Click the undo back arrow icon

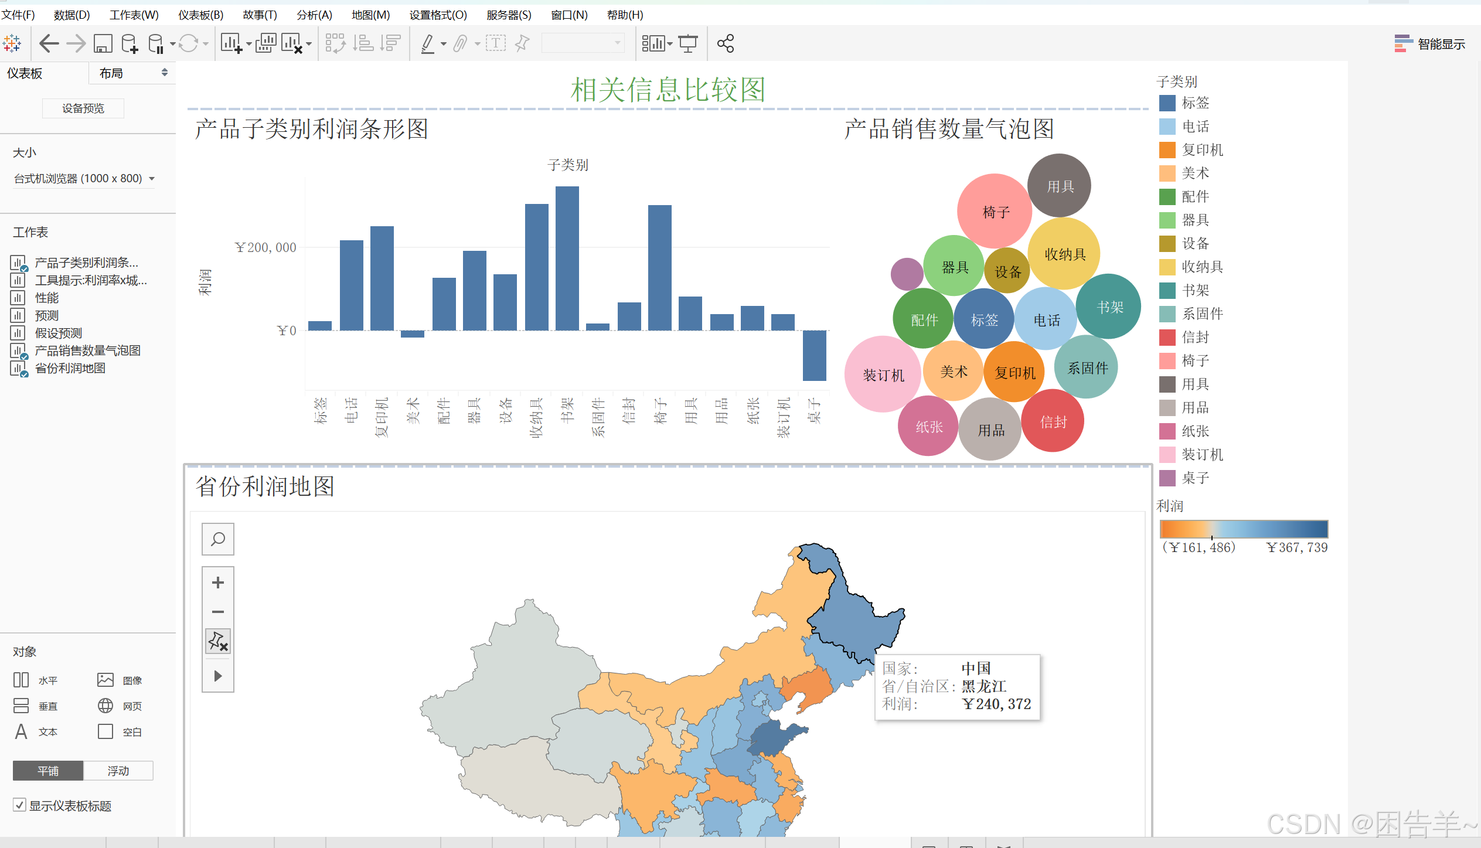[49, 43]
